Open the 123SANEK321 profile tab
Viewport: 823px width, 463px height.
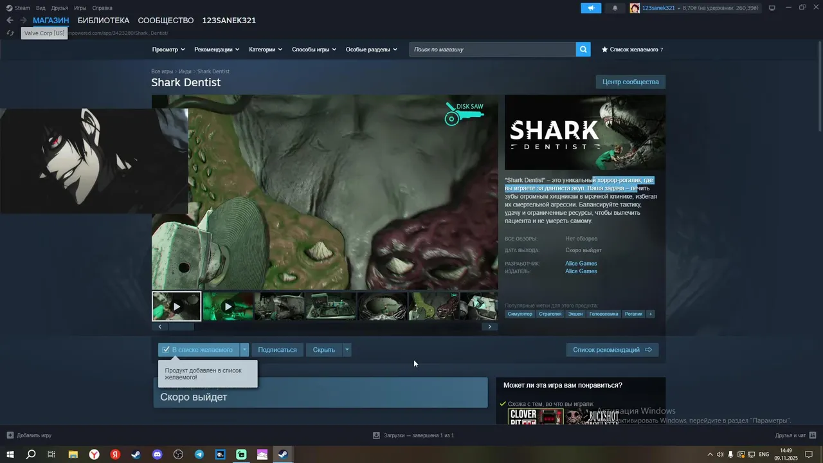[229, 21]
